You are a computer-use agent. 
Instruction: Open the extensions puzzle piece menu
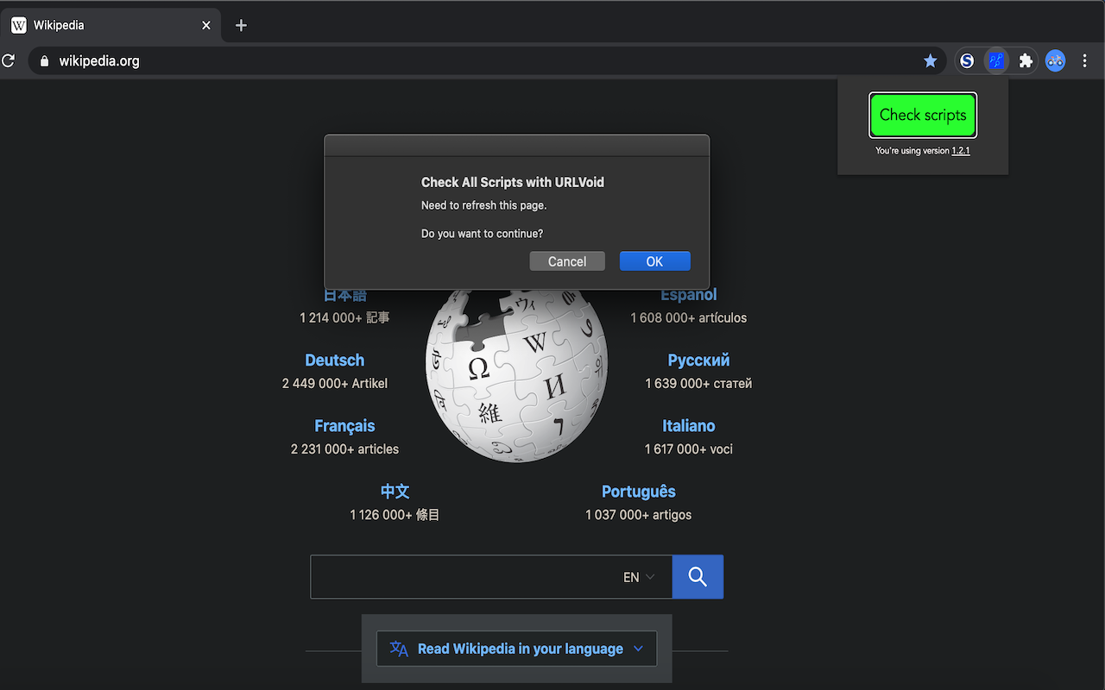coord(1025,60)
